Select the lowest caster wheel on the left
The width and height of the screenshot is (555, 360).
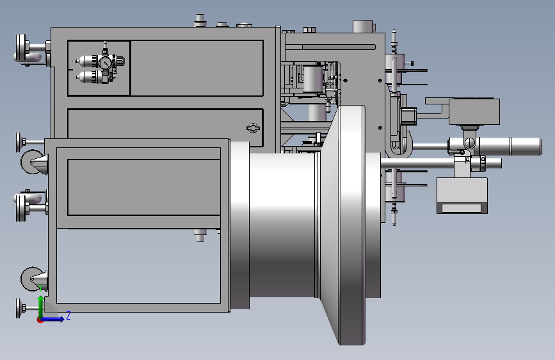32,279
